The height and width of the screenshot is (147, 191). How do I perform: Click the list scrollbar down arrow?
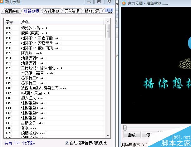click(108, 135)
